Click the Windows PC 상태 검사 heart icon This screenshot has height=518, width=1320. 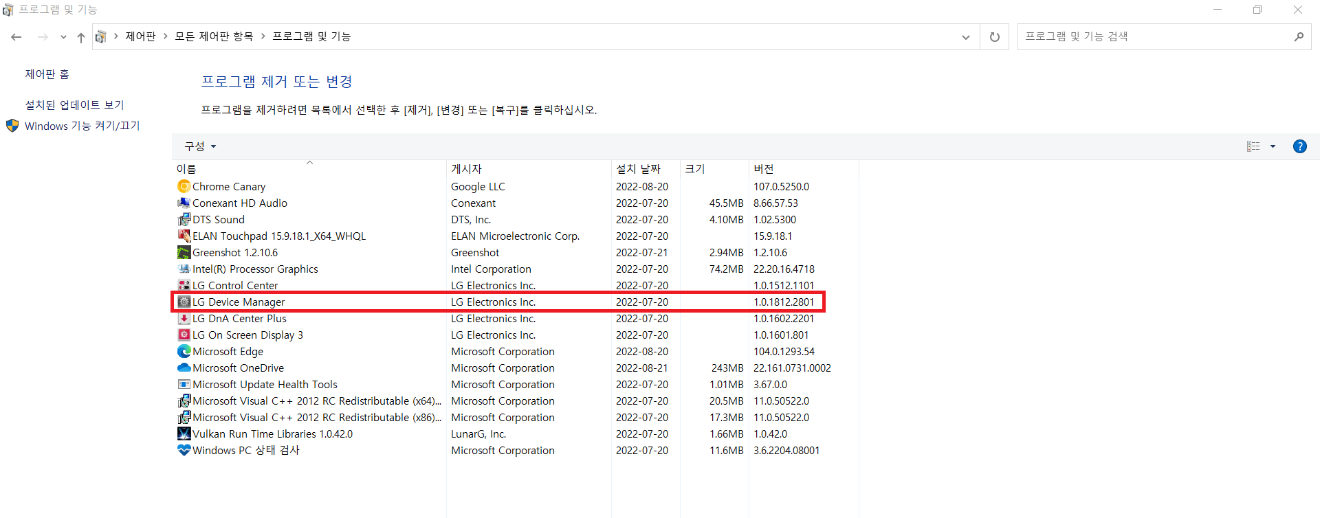pos(184,450)
